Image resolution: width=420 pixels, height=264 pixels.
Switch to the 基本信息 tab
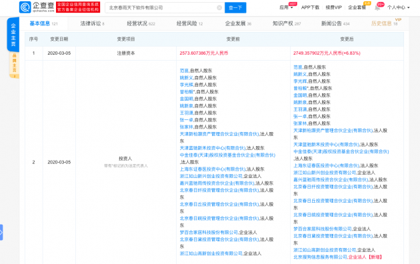point(43,23)
